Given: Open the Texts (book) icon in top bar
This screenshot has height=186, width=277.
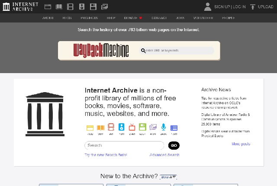Looking at the screenshot, I should (59, 7).
